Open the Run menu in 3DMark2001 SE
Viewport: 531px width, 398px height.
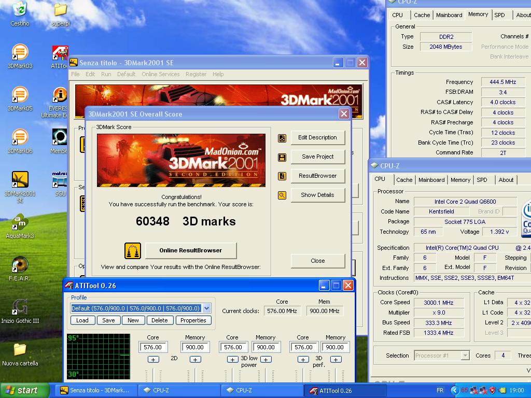coord(106,74)
